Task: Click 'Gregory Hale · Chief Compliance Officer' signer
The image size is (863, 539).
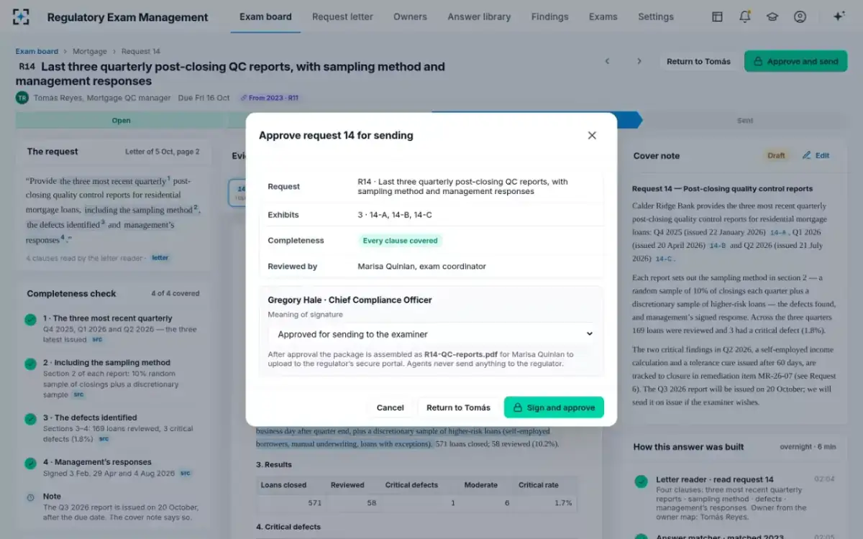Action: coord(350,300)
